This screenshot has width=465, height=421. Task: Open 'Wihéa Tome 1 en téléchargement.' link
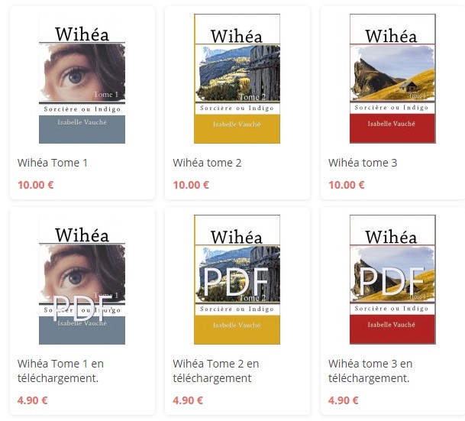point(60,371)
